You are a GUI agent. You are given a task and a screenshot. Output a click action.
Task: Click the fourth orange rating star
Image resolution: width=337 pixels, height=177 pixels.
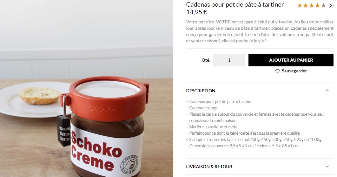tap(317, 6)
